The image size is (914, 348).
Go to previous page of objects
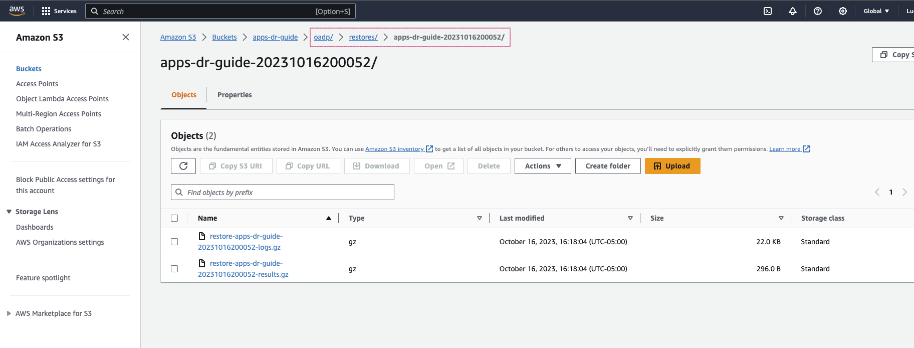pyautogui.click(x=877, y=192)
